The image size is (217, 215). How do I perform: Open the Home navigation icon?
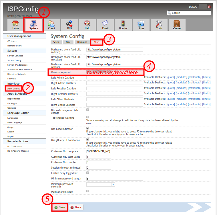click(x=16, y=24)
